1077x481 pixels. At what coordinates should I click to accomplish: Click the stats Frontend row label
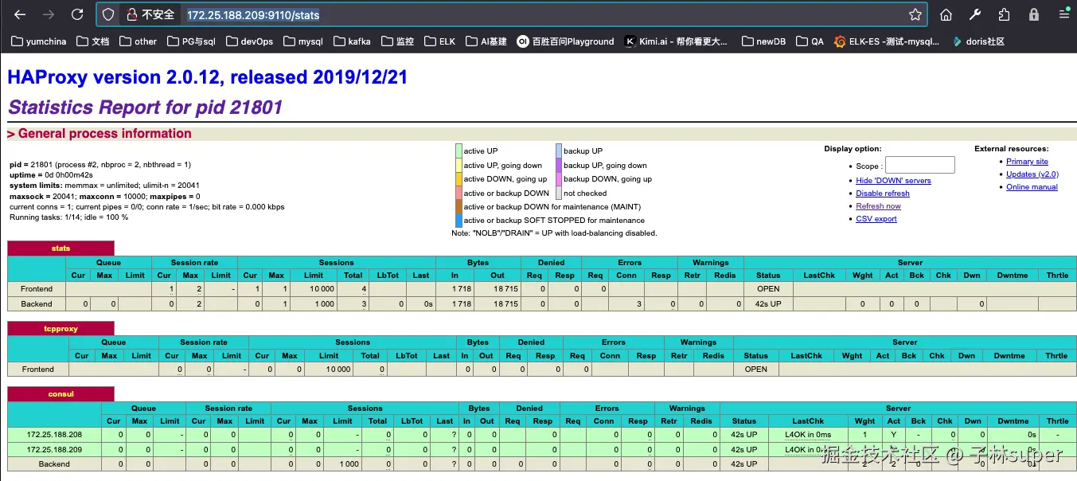click(x=37, y=289)
